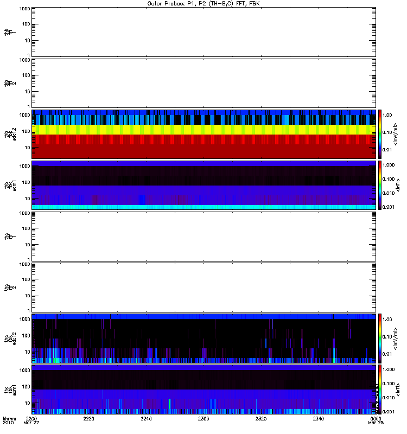Click the thb fbk edc12 color bar

pyautogui.click(x=380, y=134)
